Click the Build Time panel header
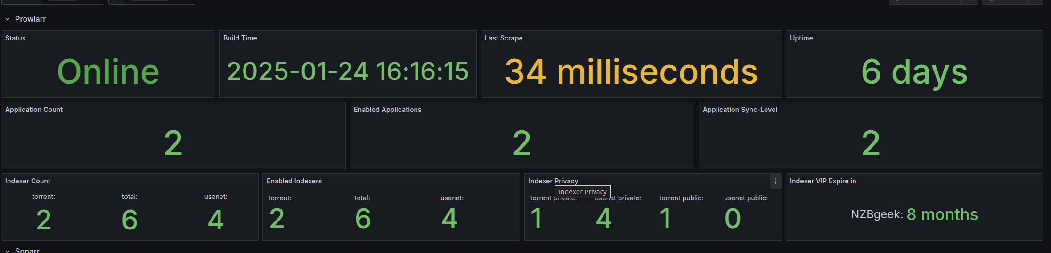 [240, 38]
